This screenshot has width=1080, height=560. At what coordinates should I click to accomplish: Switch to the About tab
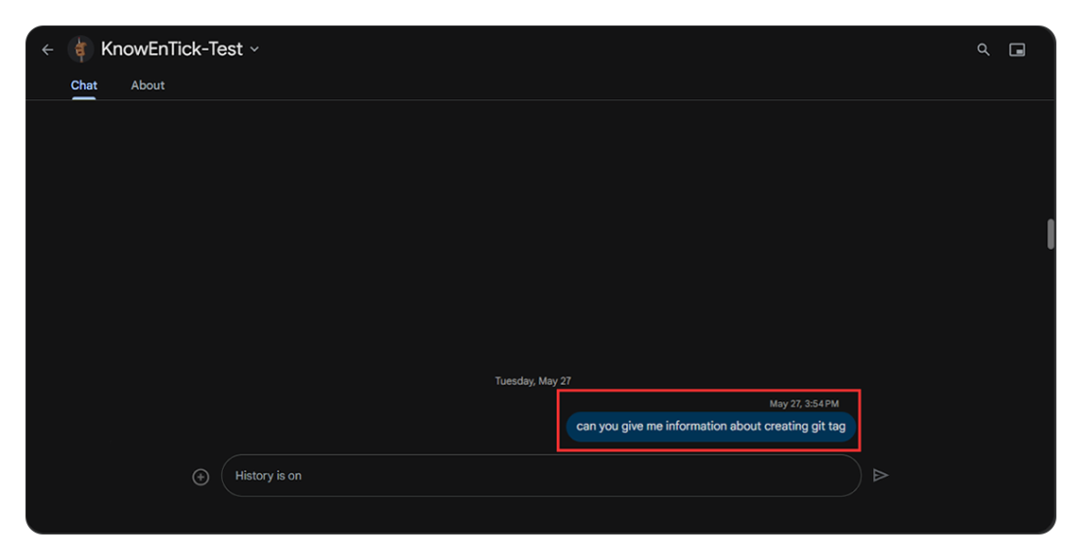(148, 85)
